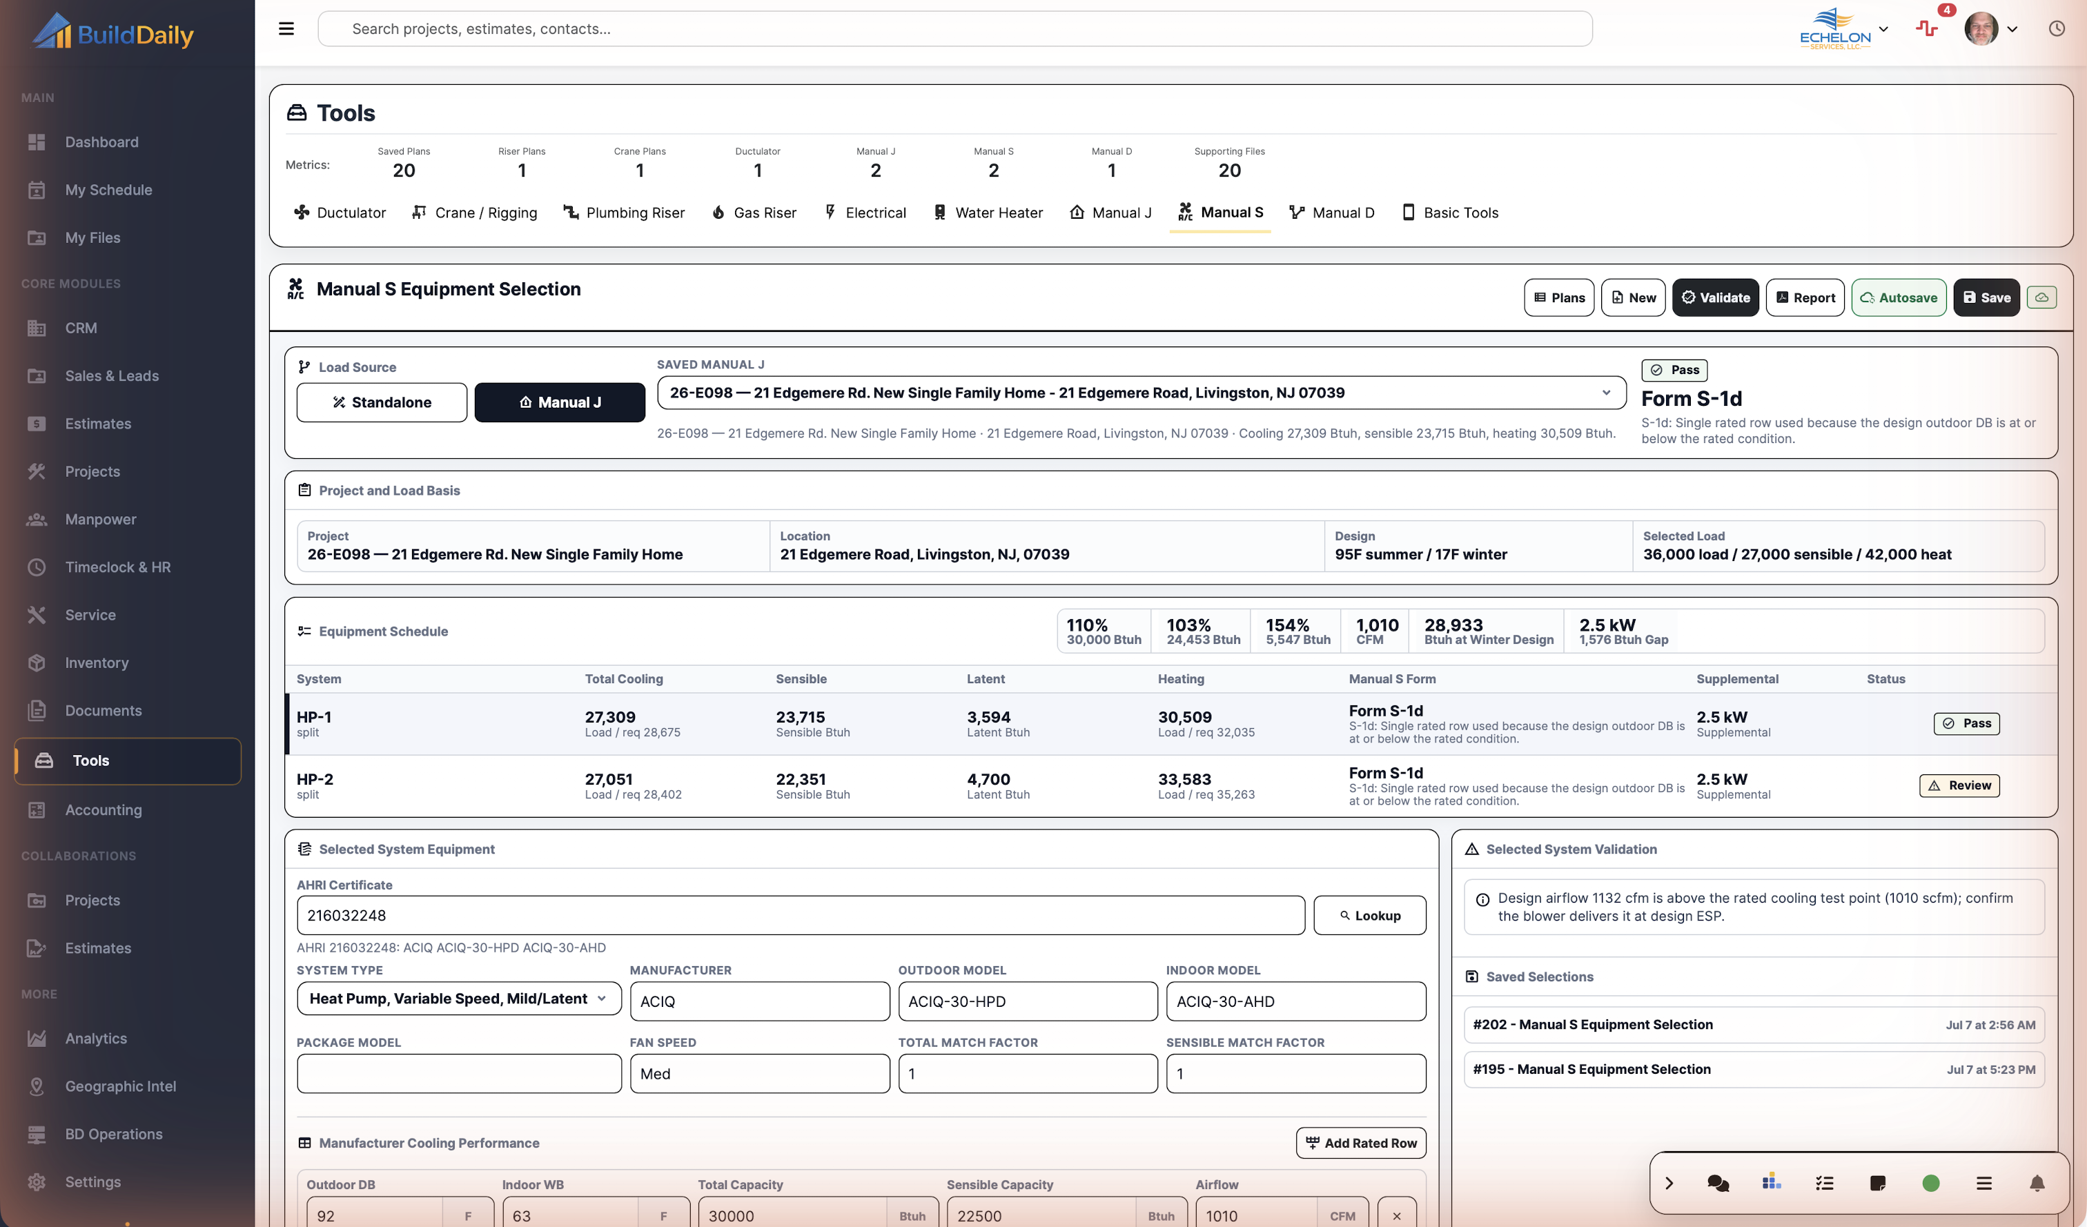Open the sticky note icon in bottom toolbar
The image size is (2087, 1227).
pyautogui.click(x=1877, y=1183)
